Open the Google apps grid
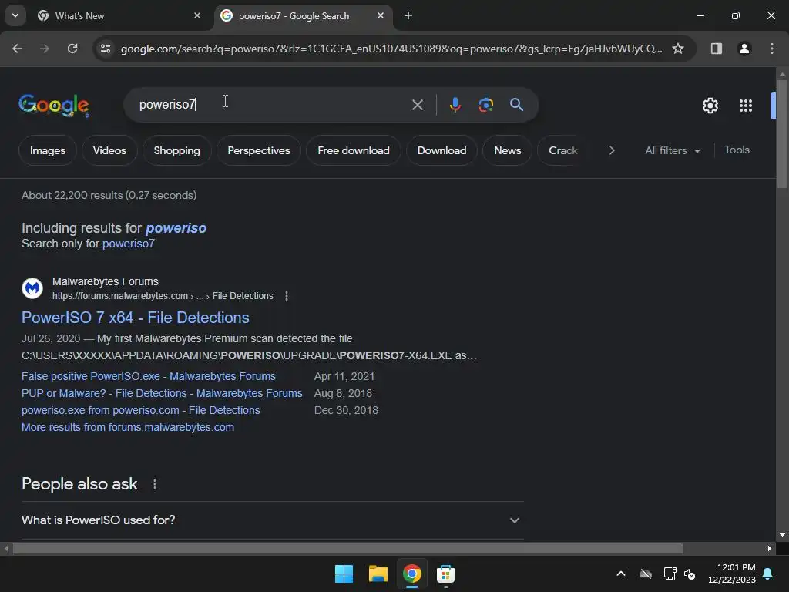The width and height of the screenshot is (789, 592). (x=746, y=106)
